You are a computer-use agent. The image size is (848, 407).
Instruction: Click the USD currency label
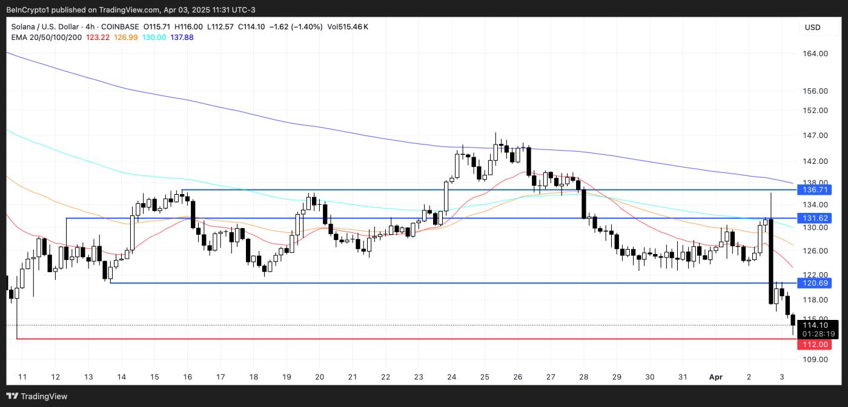coord(812,27)
